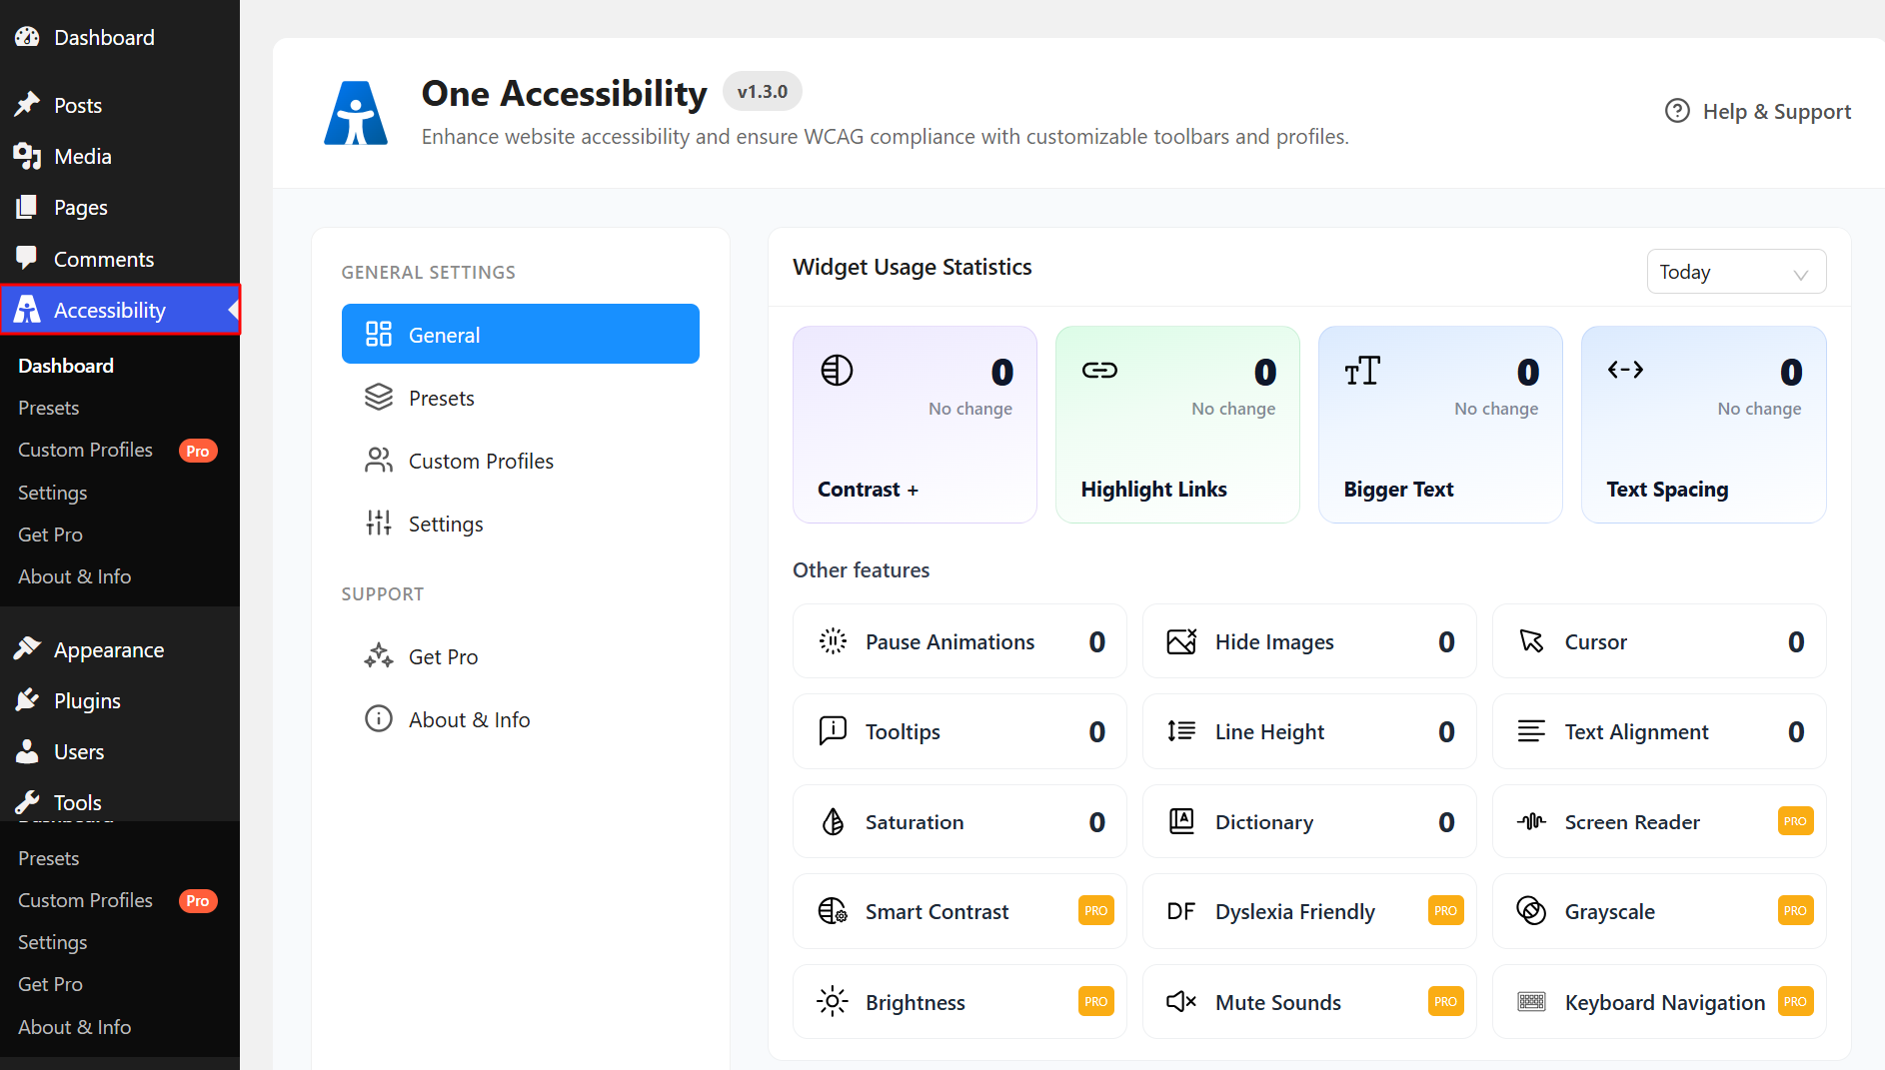This screenshot has width=1885, height=1070.
Task: Click the Contrast + half-circle icon
Action: pyautogui.click(x=837, y=371)
